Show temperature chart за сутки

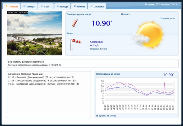point(100,116)
